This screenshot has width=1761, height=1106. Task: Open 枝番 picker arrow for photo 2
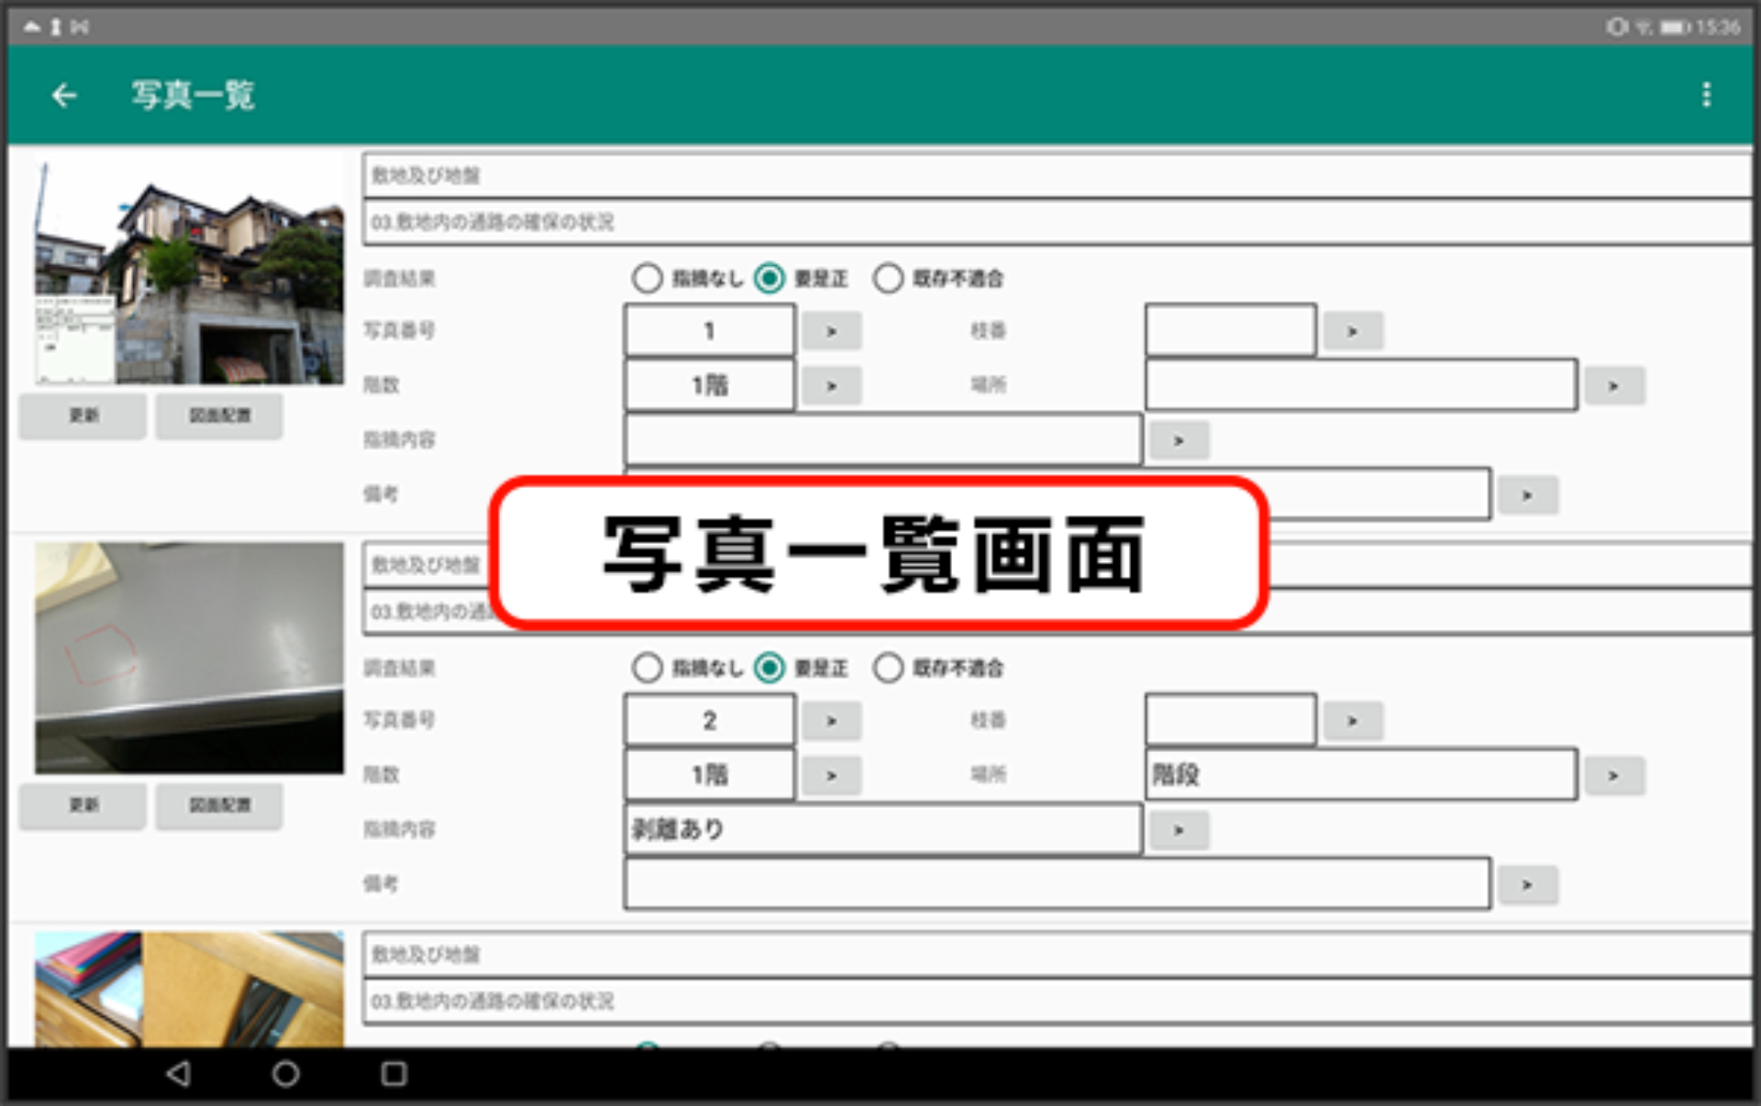pos(1352,721)
